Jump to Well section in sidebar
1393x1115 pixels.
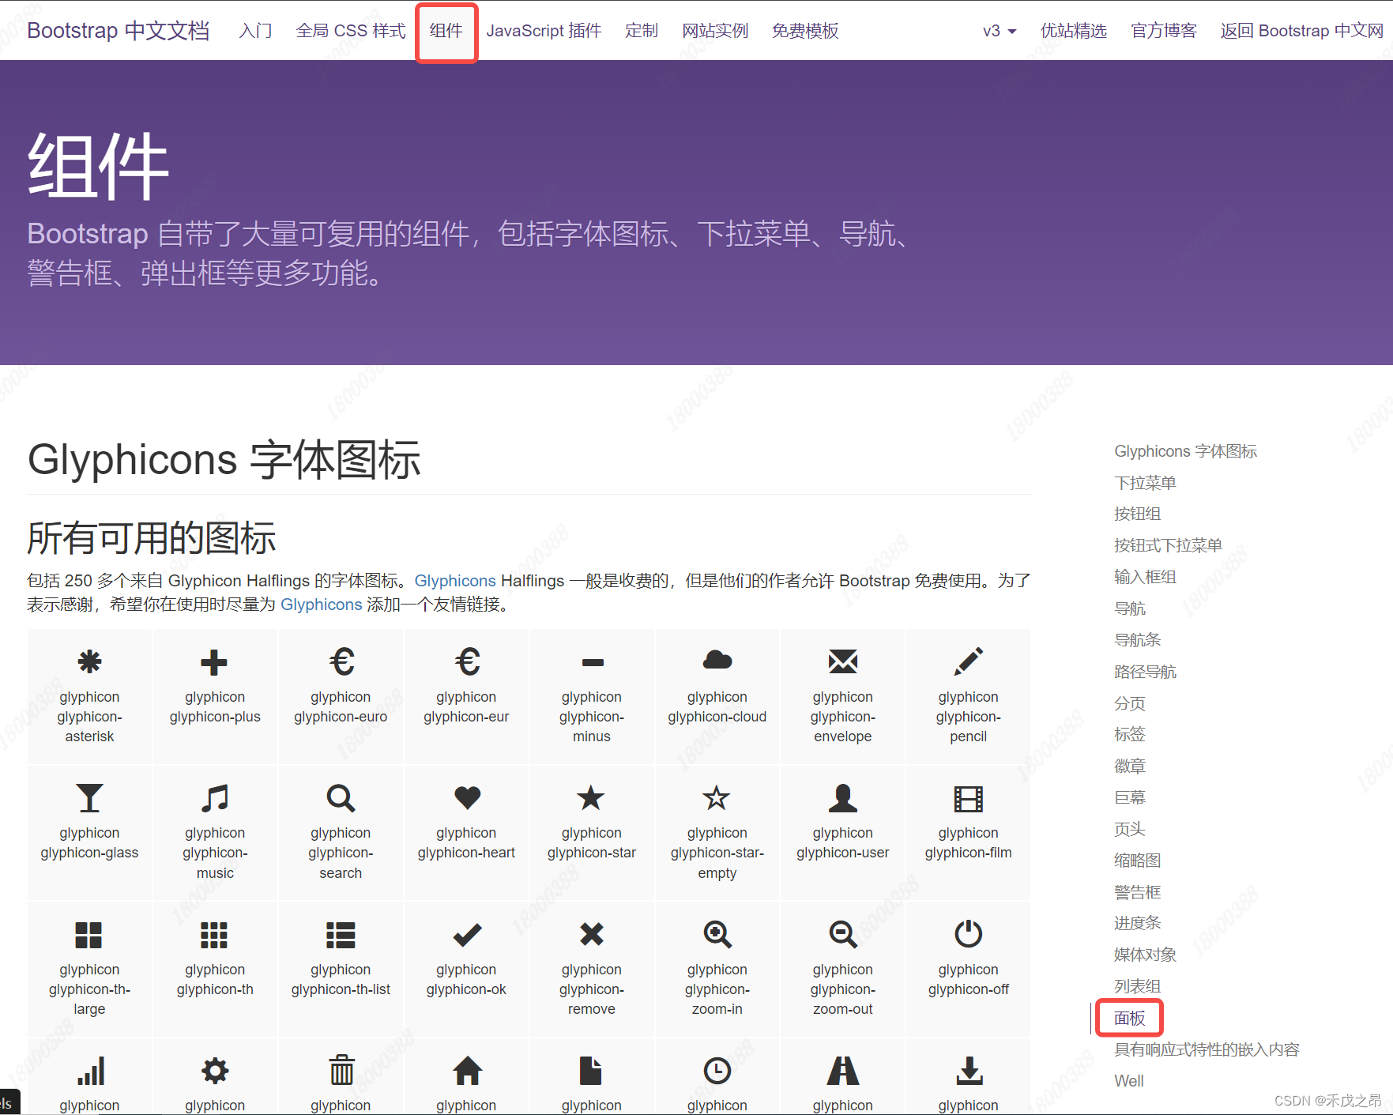(1128, 1081)
